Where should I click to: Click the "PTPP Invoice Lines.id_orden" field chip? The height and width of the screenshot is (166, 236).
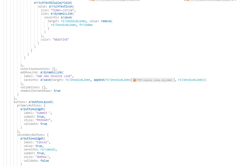tap(153, 80)
